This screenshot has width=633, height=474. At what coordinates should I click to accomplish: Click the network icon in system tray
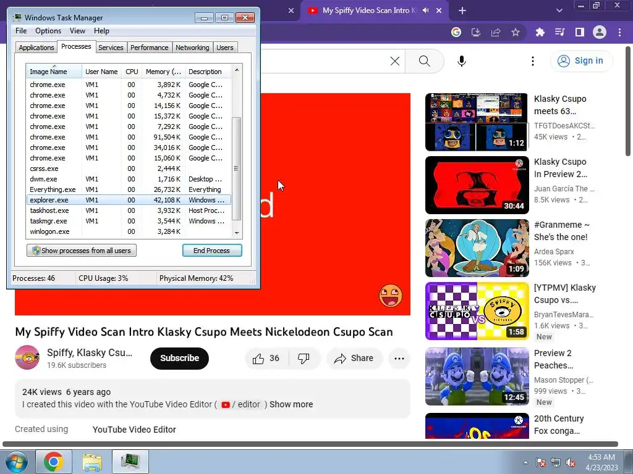click(556, 462)
